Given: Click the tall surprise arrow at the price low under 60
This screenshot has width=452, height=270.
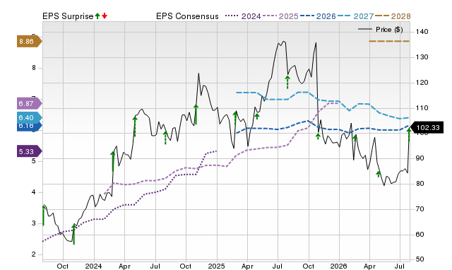Looking at the screenshot, I should [x=73, y=234].
